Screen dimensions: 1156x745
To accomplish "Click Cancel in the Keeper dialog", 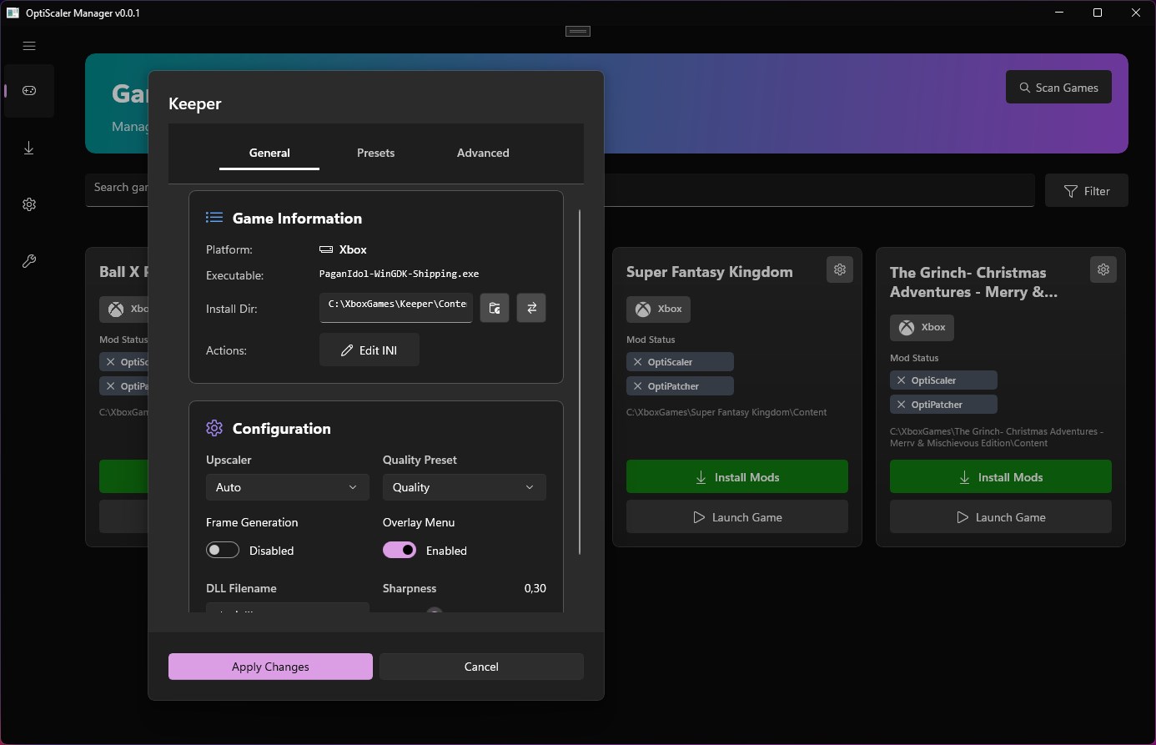I will tap(481, 667).
